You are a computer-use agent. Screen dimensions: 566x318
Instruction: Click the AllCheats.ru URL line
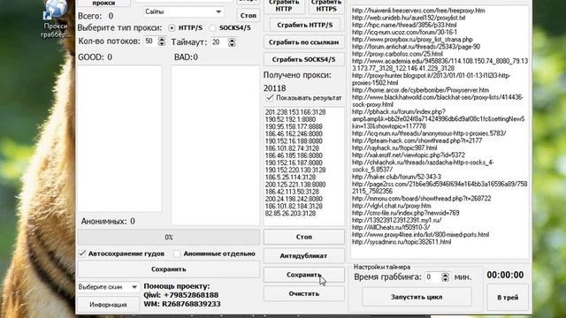(391, 227)
